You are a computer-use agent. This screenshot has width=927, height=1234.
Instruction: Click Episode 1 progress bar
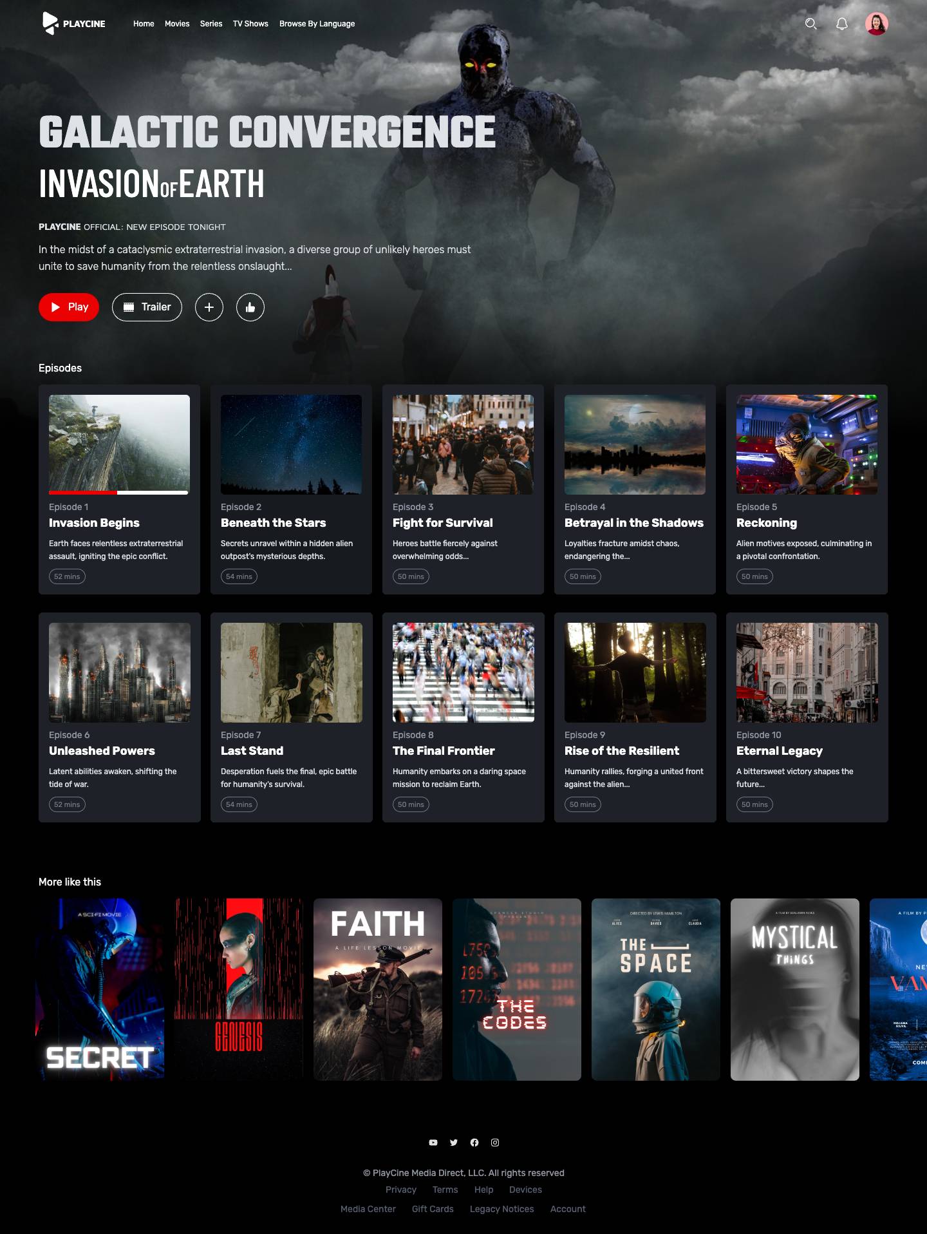118,493
